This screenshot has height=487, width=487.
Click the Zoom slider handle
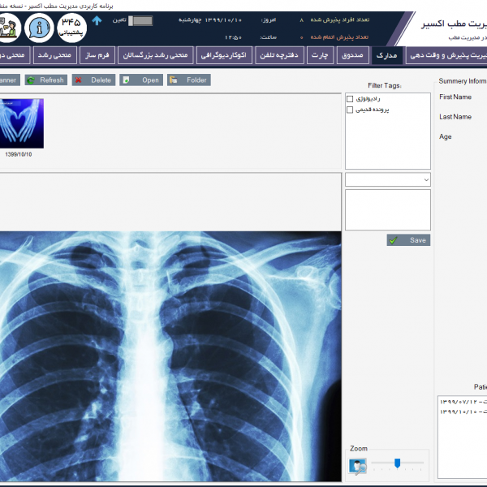[397, 463]
